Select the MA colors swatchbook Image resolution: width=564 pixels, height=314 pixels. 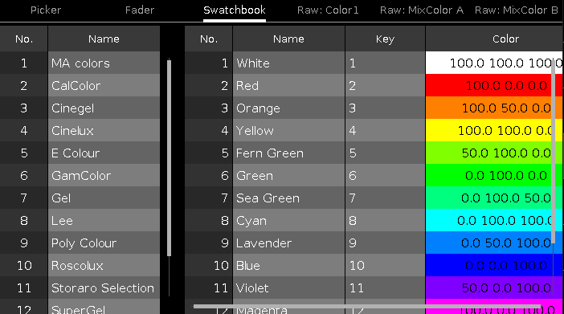pos(104,63)
